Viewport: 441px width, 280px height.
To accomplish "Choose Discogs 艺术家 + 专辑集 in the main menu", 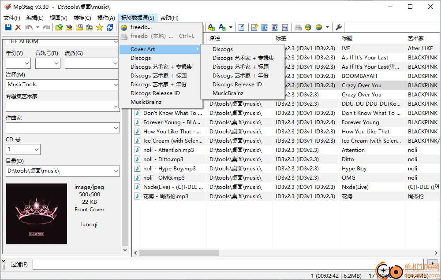I will coord(161,67).
